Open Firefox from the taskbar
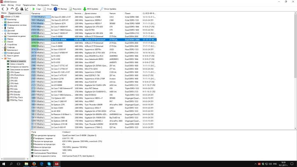This screenshot has width=297, height=167. pyautogui.click(x=34, y=164)
